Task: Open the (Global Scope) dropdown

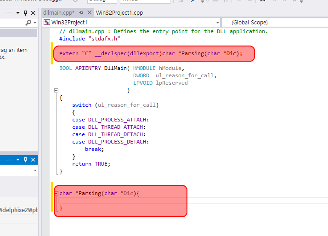Action: coord(275,22)
